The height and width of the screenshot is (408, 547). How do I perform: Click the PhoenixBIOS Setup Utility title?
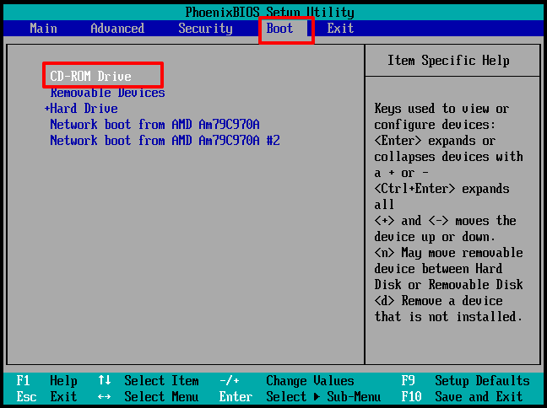click(269, 12)
